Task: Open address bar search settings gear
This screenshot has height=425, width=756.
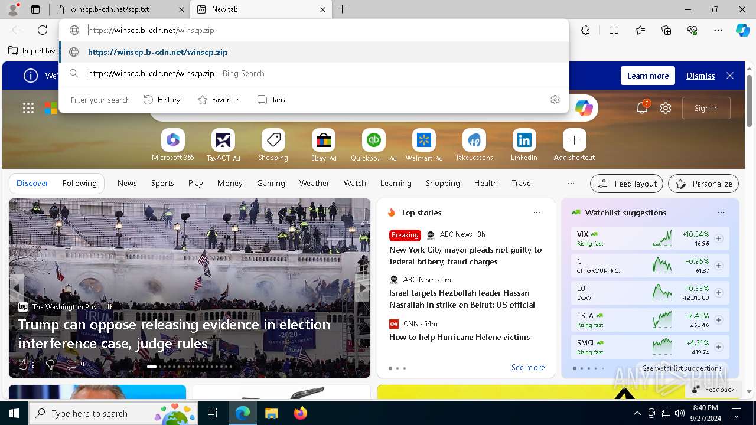Action: click(555, 100)
